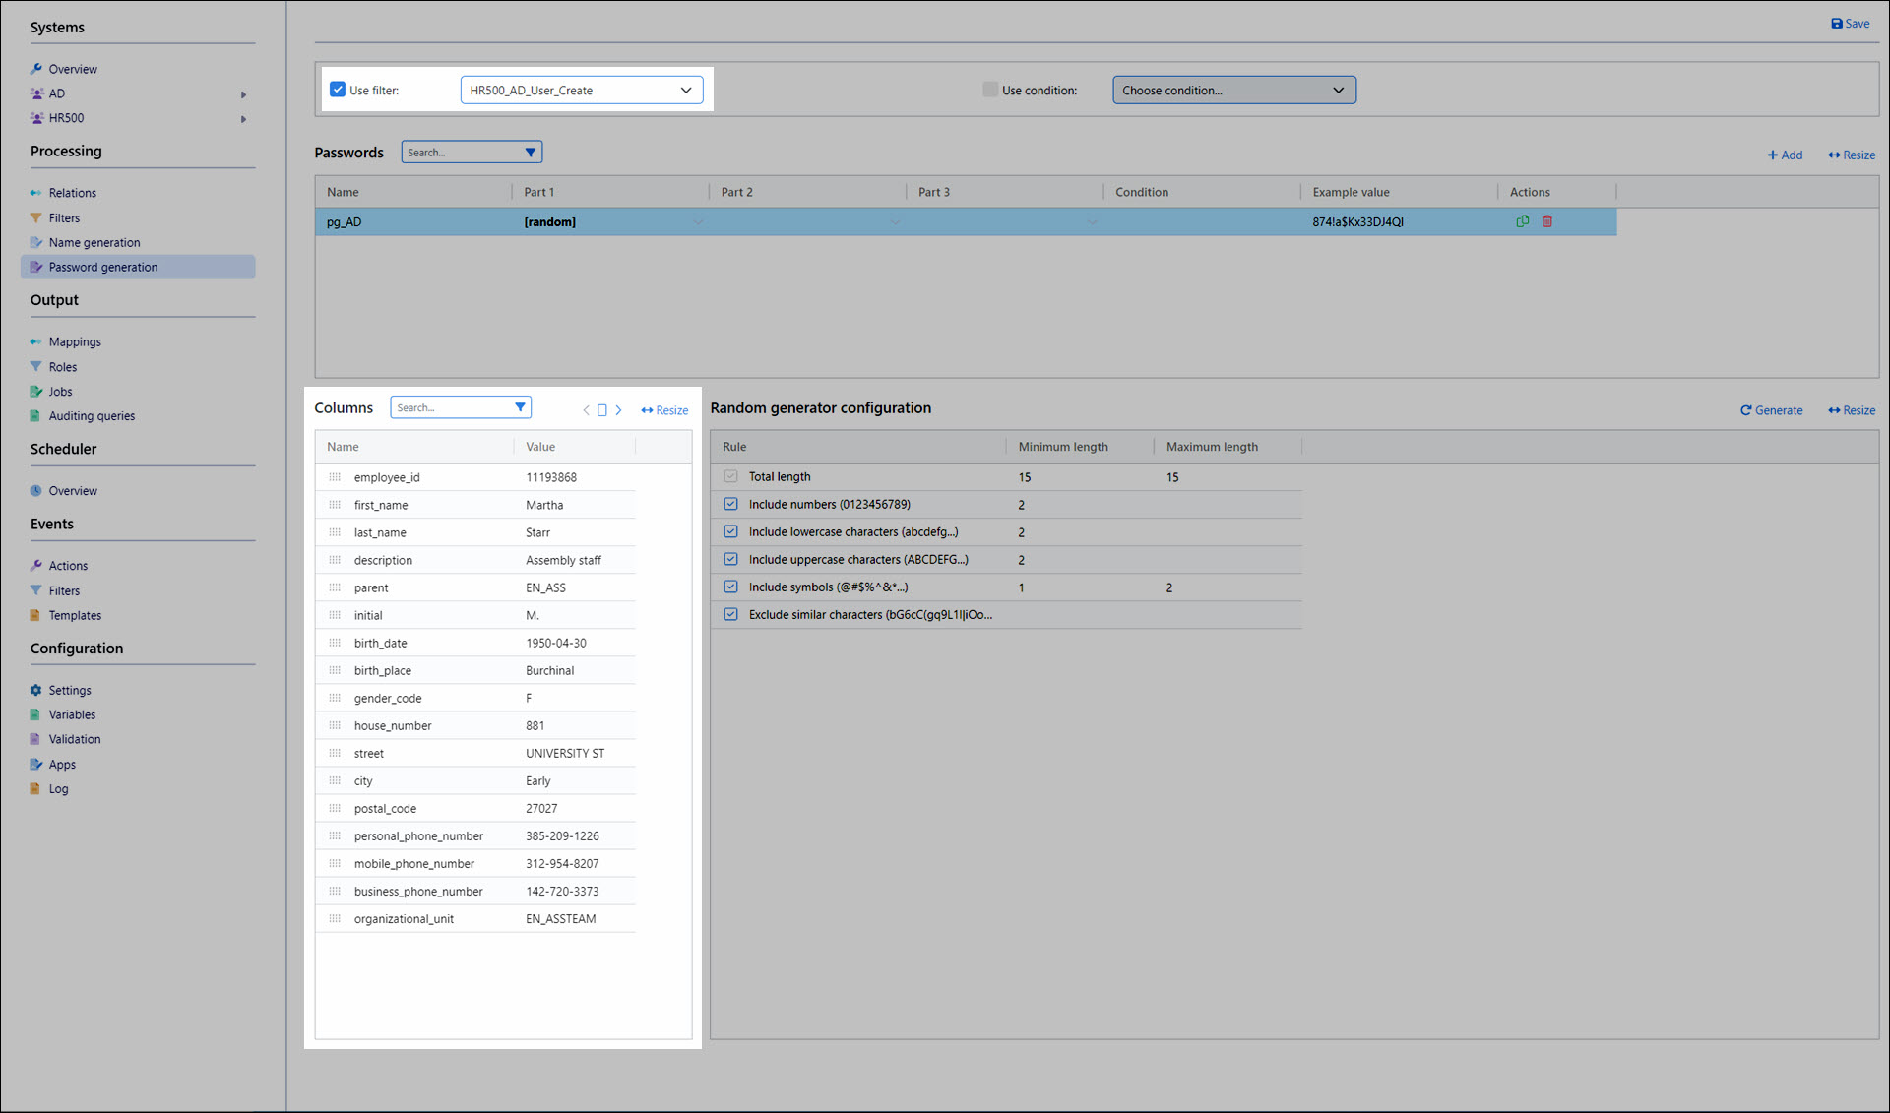Image resolution: width=1890 pixels, height=1113 pixels.
Task: Enable the Use condition checkbox
Action: pyautogui.click(x=990, y=90)
